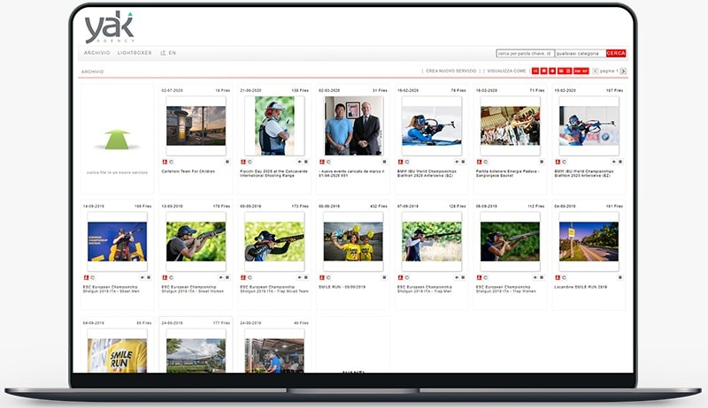Open the SMILE RUN 08/09/2019 thumbnail
This screenshot has width=708, height=408.
click(x=353, y=241)
